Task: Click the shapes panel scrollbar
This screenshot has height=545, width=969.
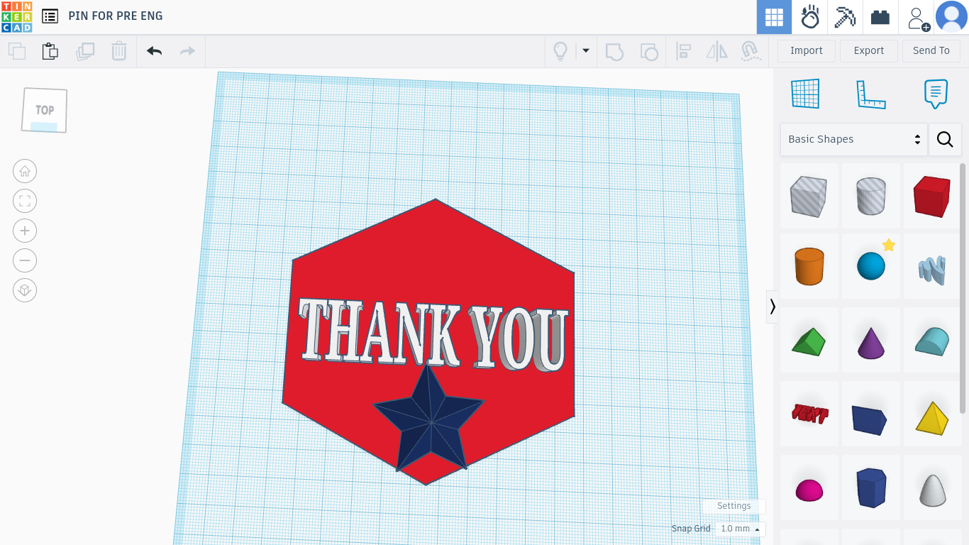Action: coord(963,287)
